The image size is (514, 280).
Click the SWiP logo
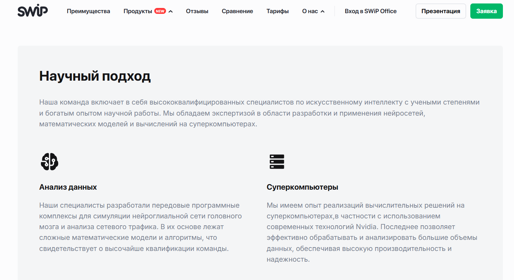tap(33, 11)
